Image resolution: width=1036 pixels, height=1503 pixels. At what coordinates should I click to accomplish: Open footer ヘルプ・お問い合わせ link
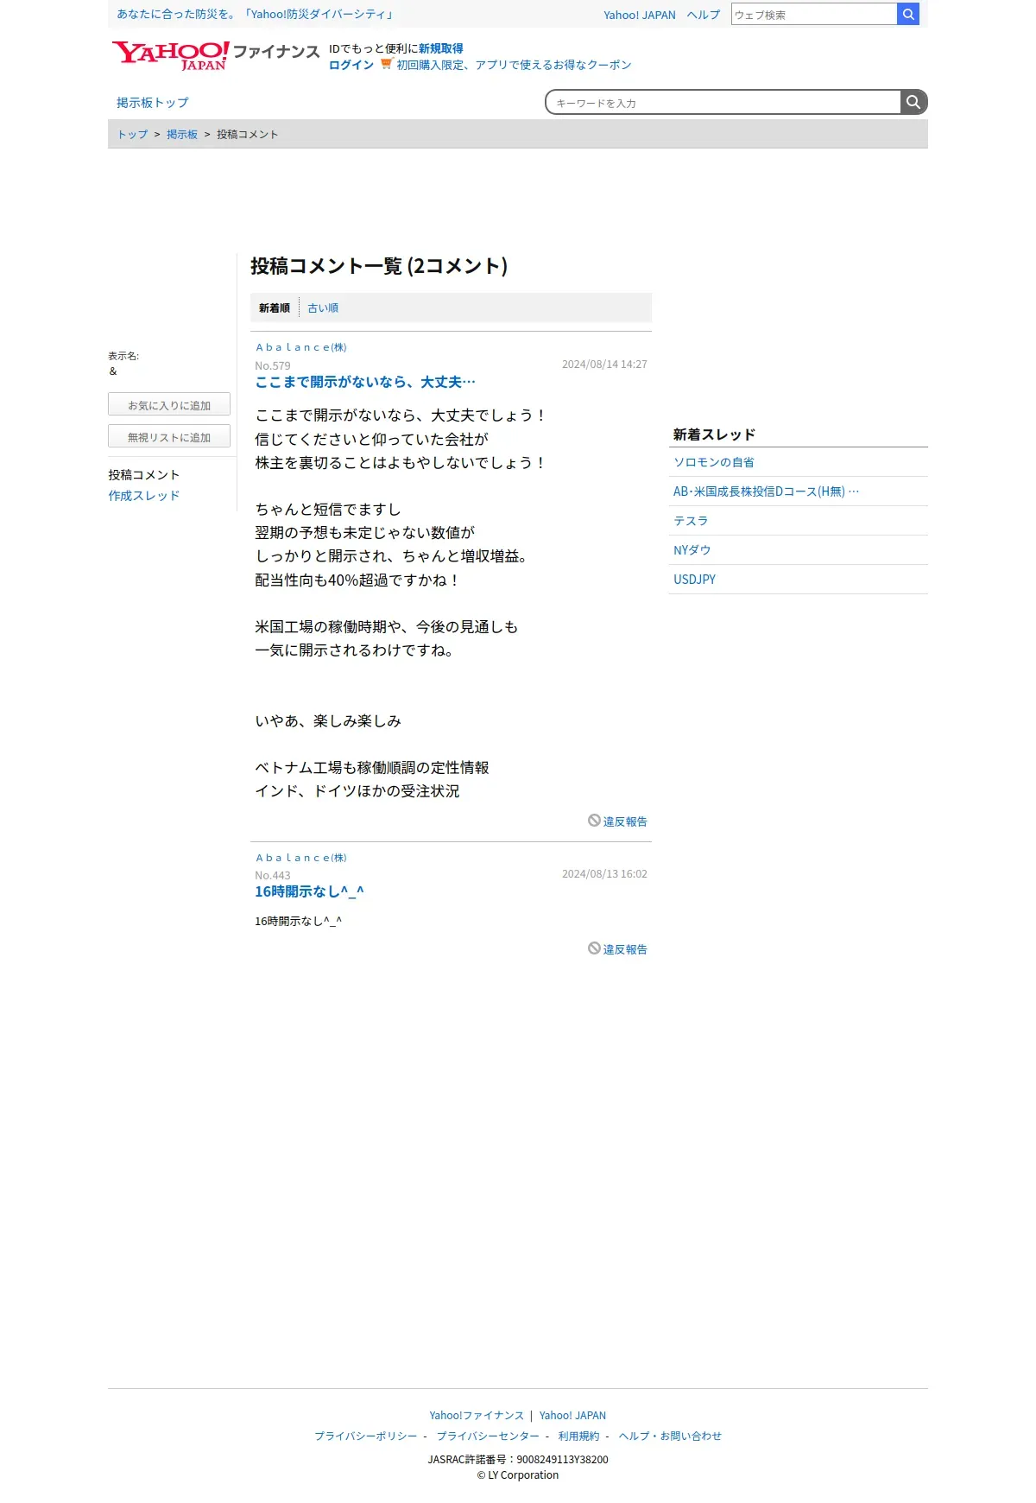pos(670,1436)
